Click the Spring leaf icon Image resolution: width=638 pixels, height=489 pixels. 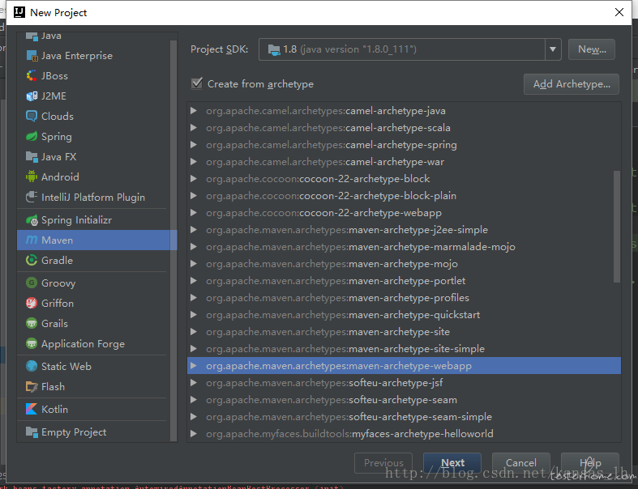(x=32, y=136)
